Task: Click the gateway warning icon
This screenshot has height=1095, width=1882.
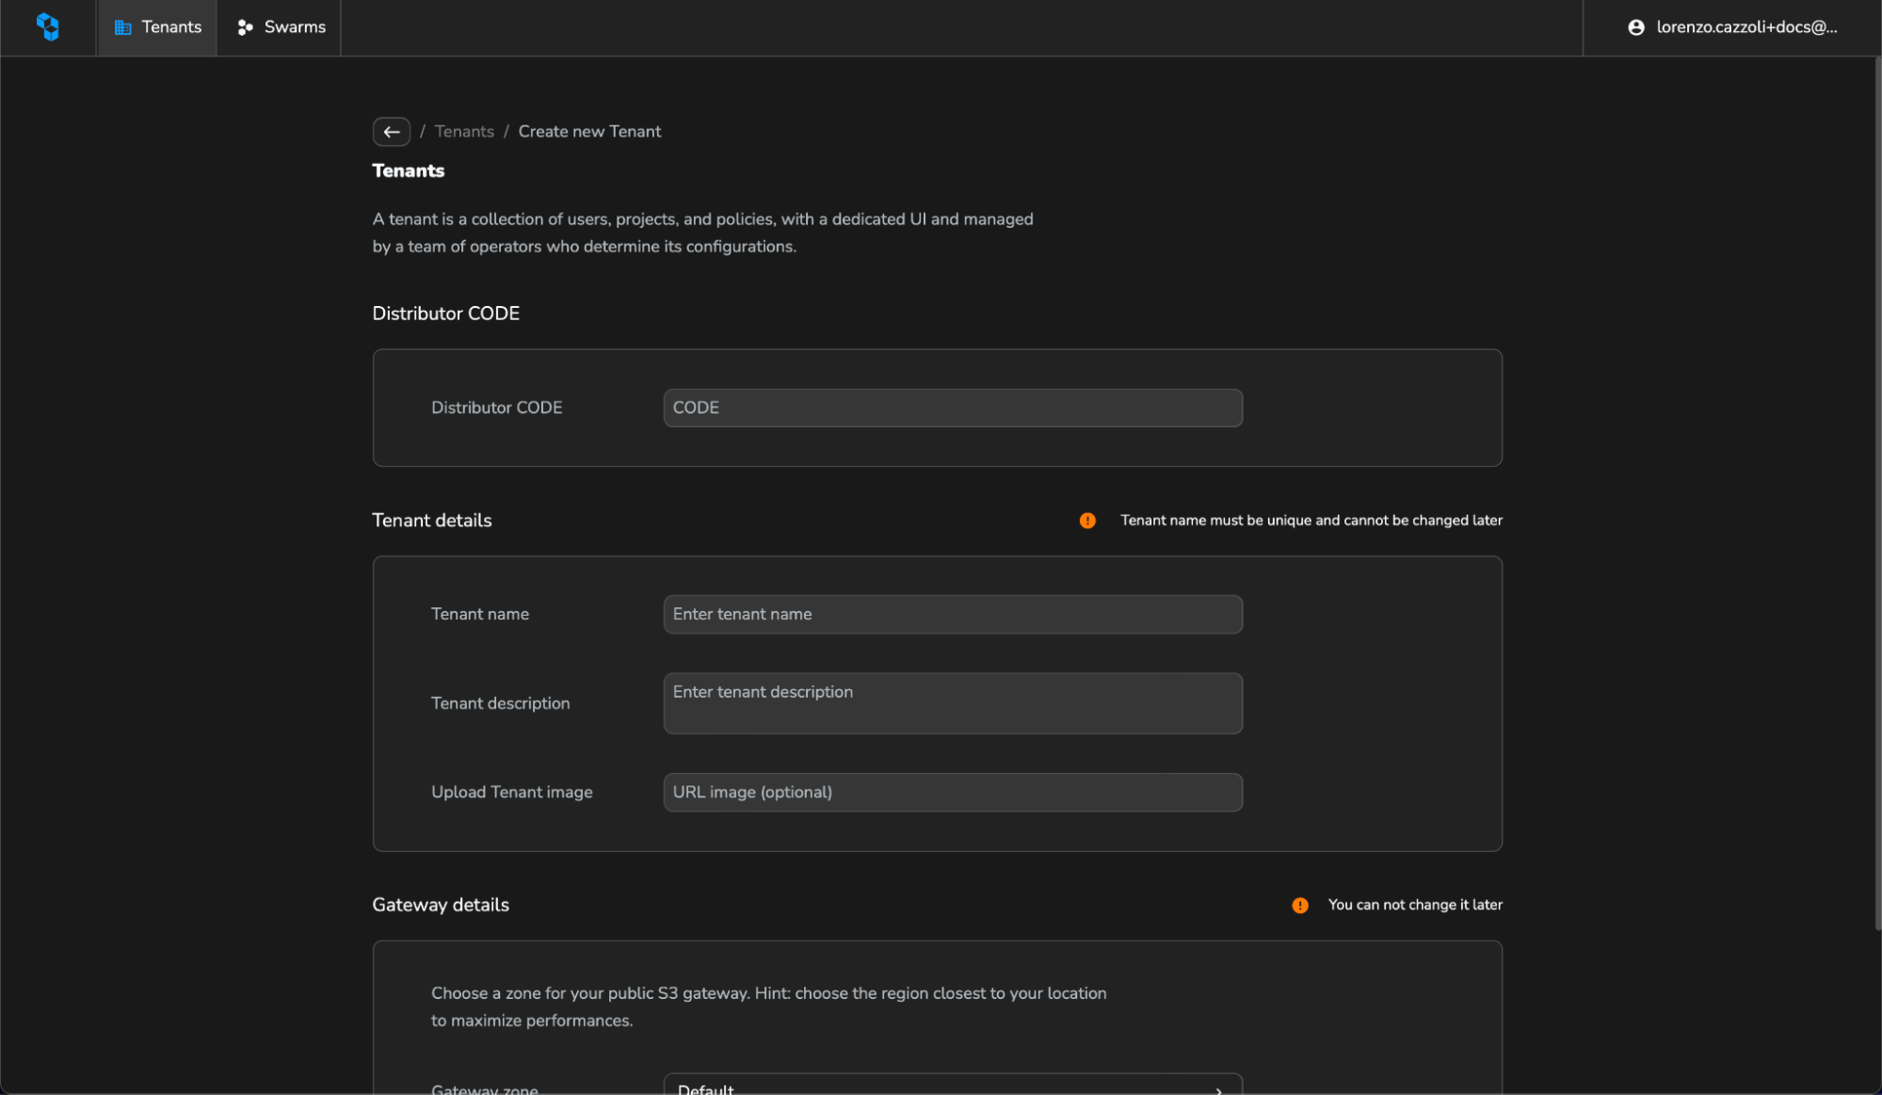Action: pyautogui.click(x=1300, y=905)
